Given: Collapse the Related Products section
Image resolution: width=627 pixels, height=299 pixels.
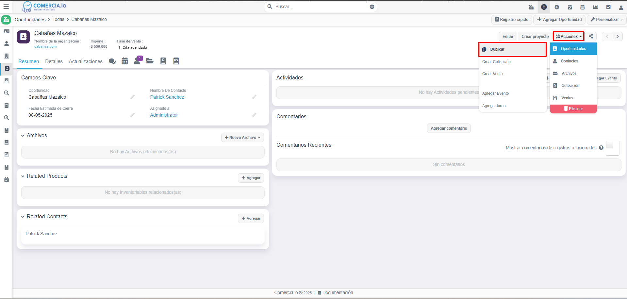Looking at the screenshot, I should click(x=23, y=176).
